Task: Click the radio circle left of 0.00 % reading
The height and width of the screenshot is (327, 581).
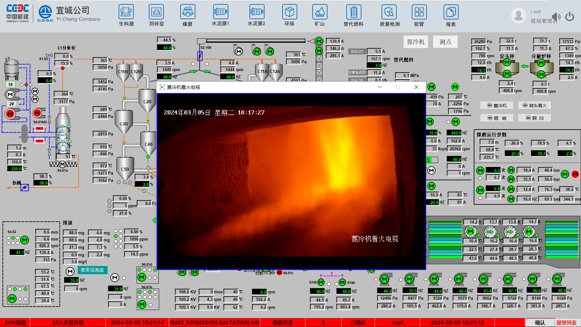Action: (x=109, y=200)
